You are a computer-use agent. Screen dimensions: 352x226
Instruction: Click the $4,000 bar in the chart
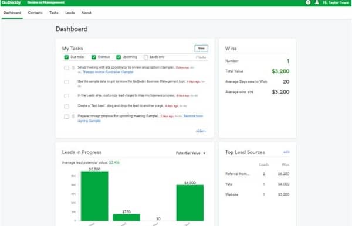click(x=190, y=203)
